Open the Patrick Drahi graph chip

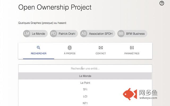(x=64, y=34)
